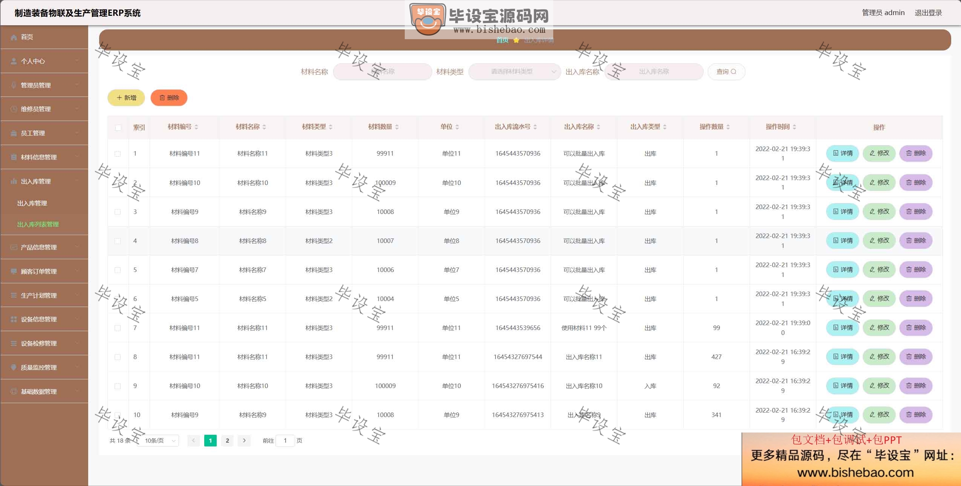The image size is (961, 486).
Task: Click 删除 for row 9 入库
Action: tap(916, 385)
